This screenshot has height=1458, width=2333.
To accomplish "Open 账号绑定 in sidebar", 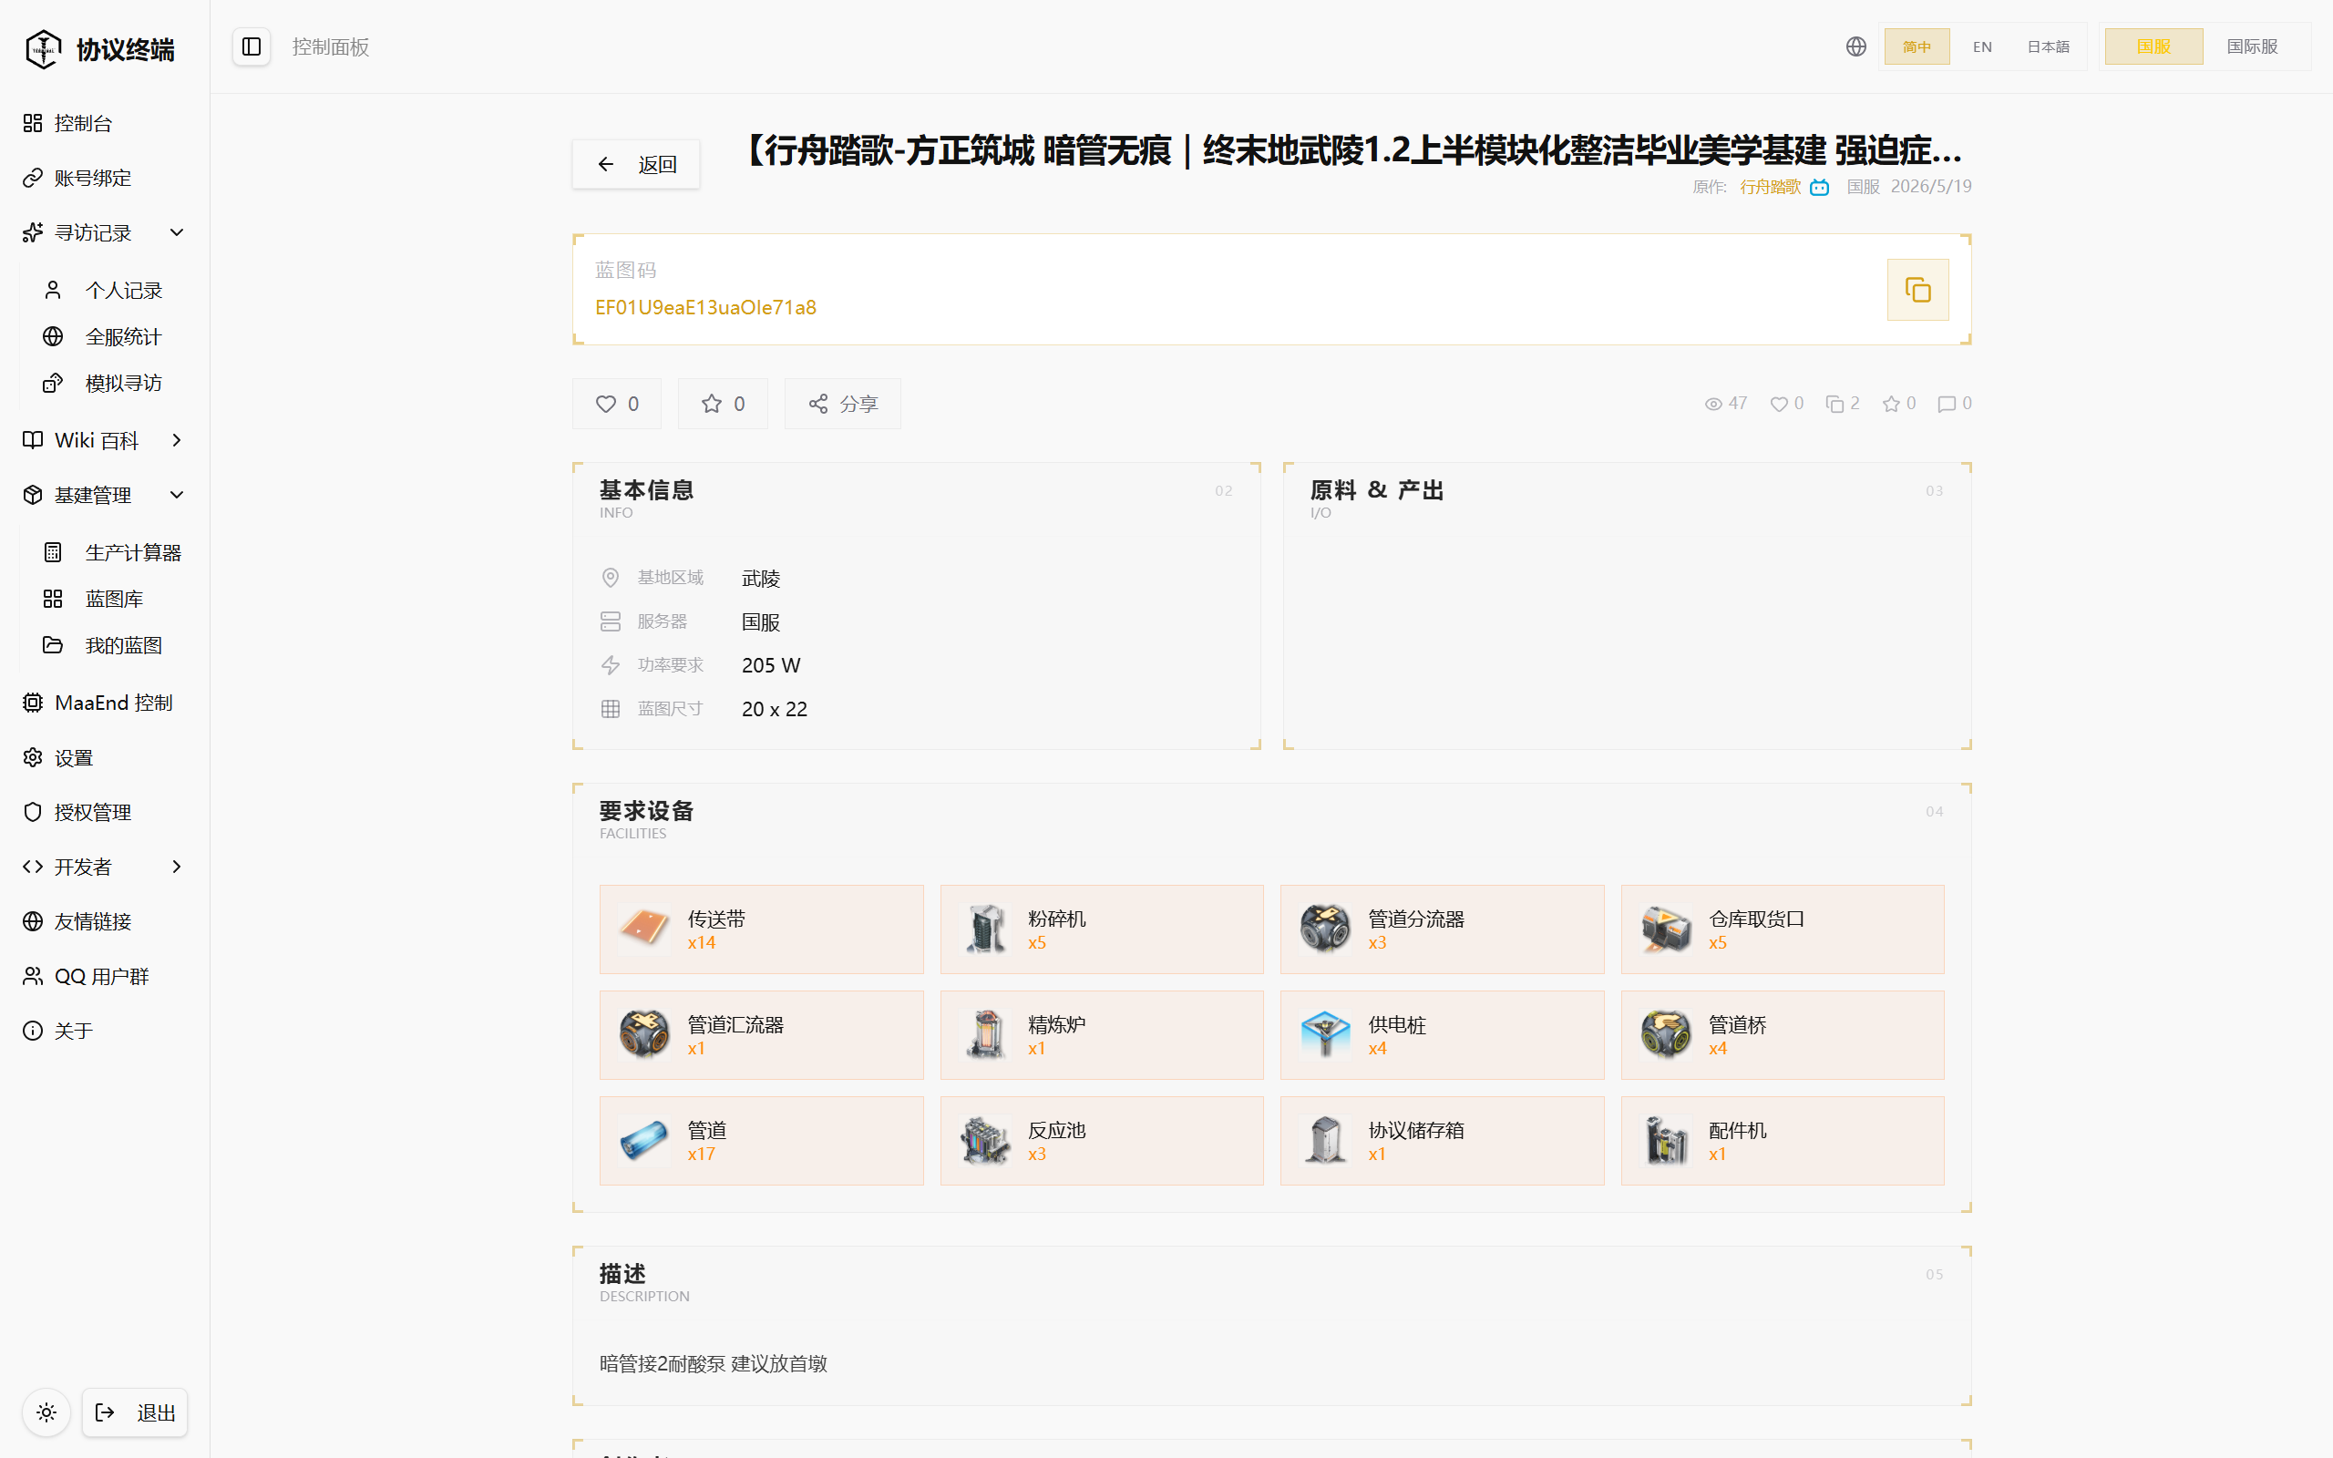I will click(104, 178).
